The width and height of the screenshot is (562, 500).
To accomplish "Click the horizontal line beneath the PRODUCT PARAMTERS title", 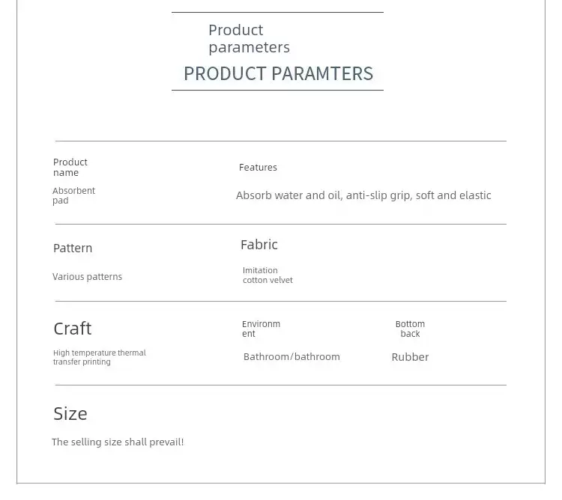I will 277,90.
